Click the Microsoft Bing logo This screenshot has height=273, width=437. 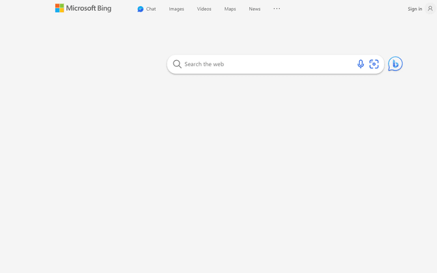coord(83,8)
